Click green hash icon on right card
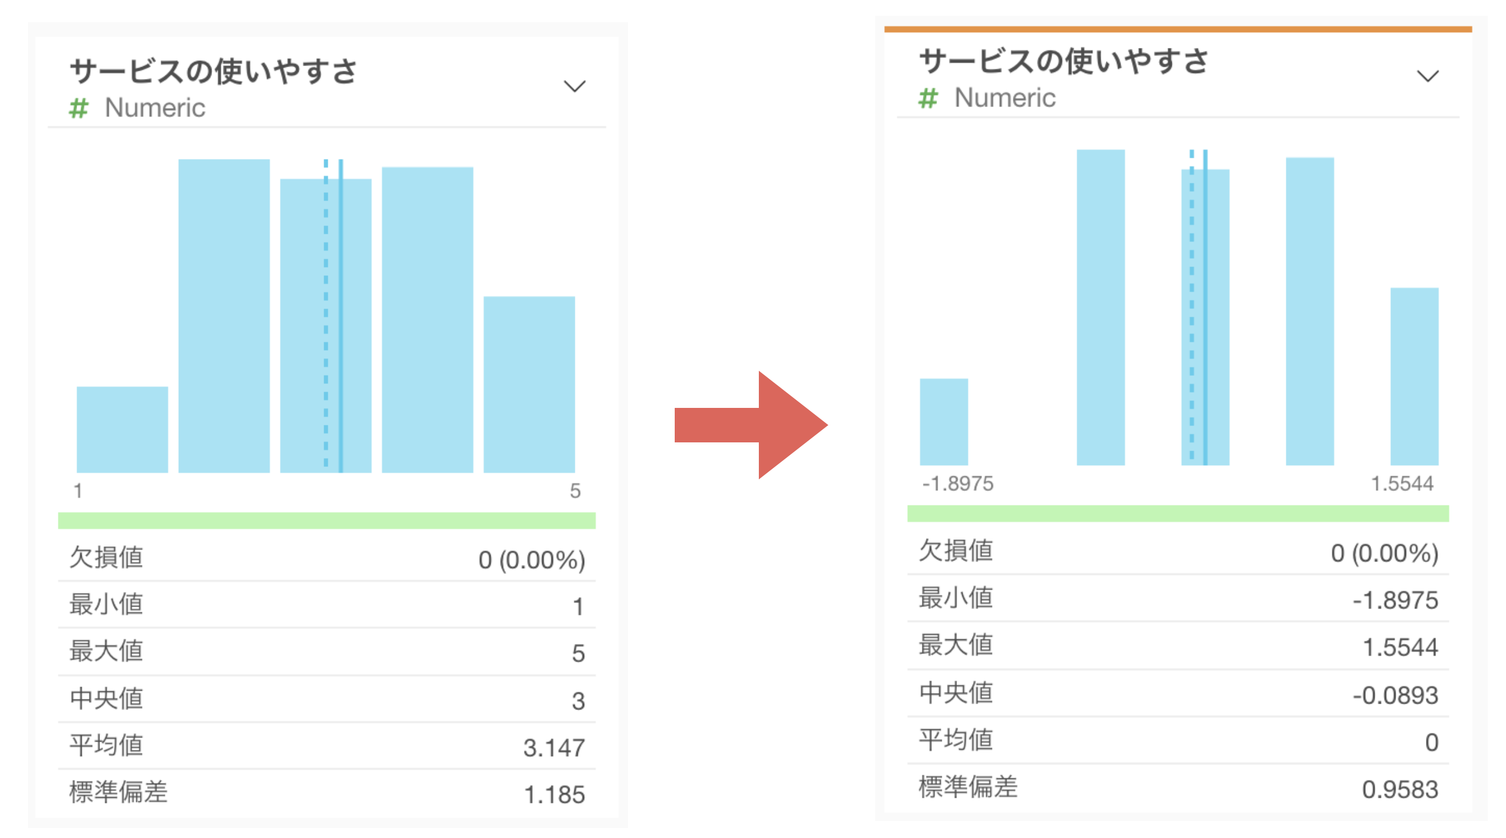 tap(928, 98)
